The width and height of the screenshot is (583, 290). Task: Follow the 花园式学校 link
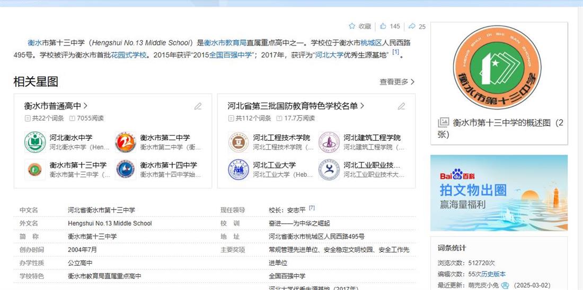(129, 56)
